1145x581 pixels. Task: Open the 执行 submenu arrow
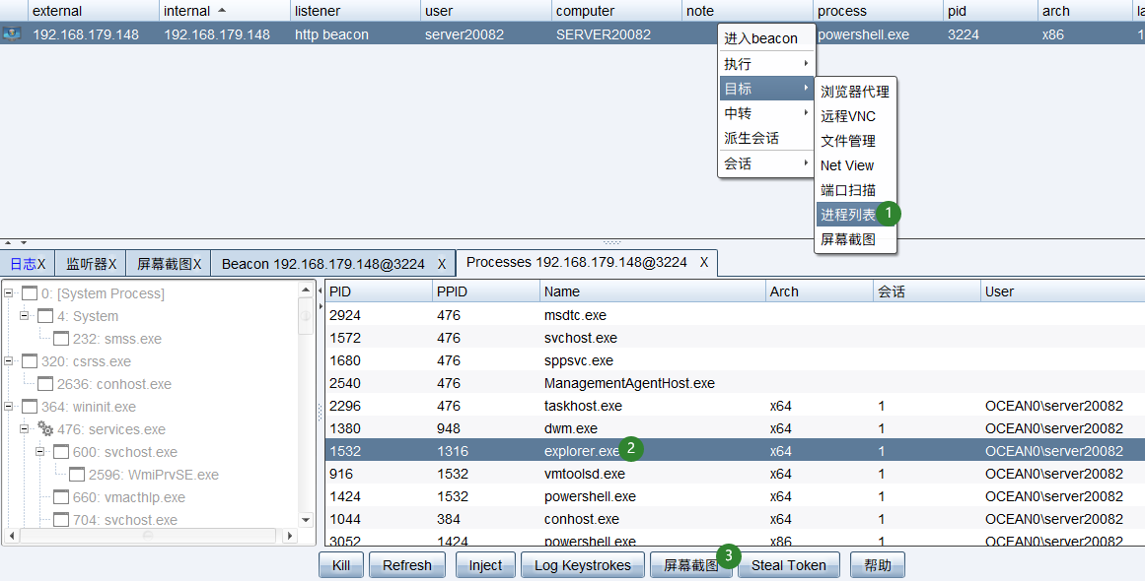click(806, 63)
